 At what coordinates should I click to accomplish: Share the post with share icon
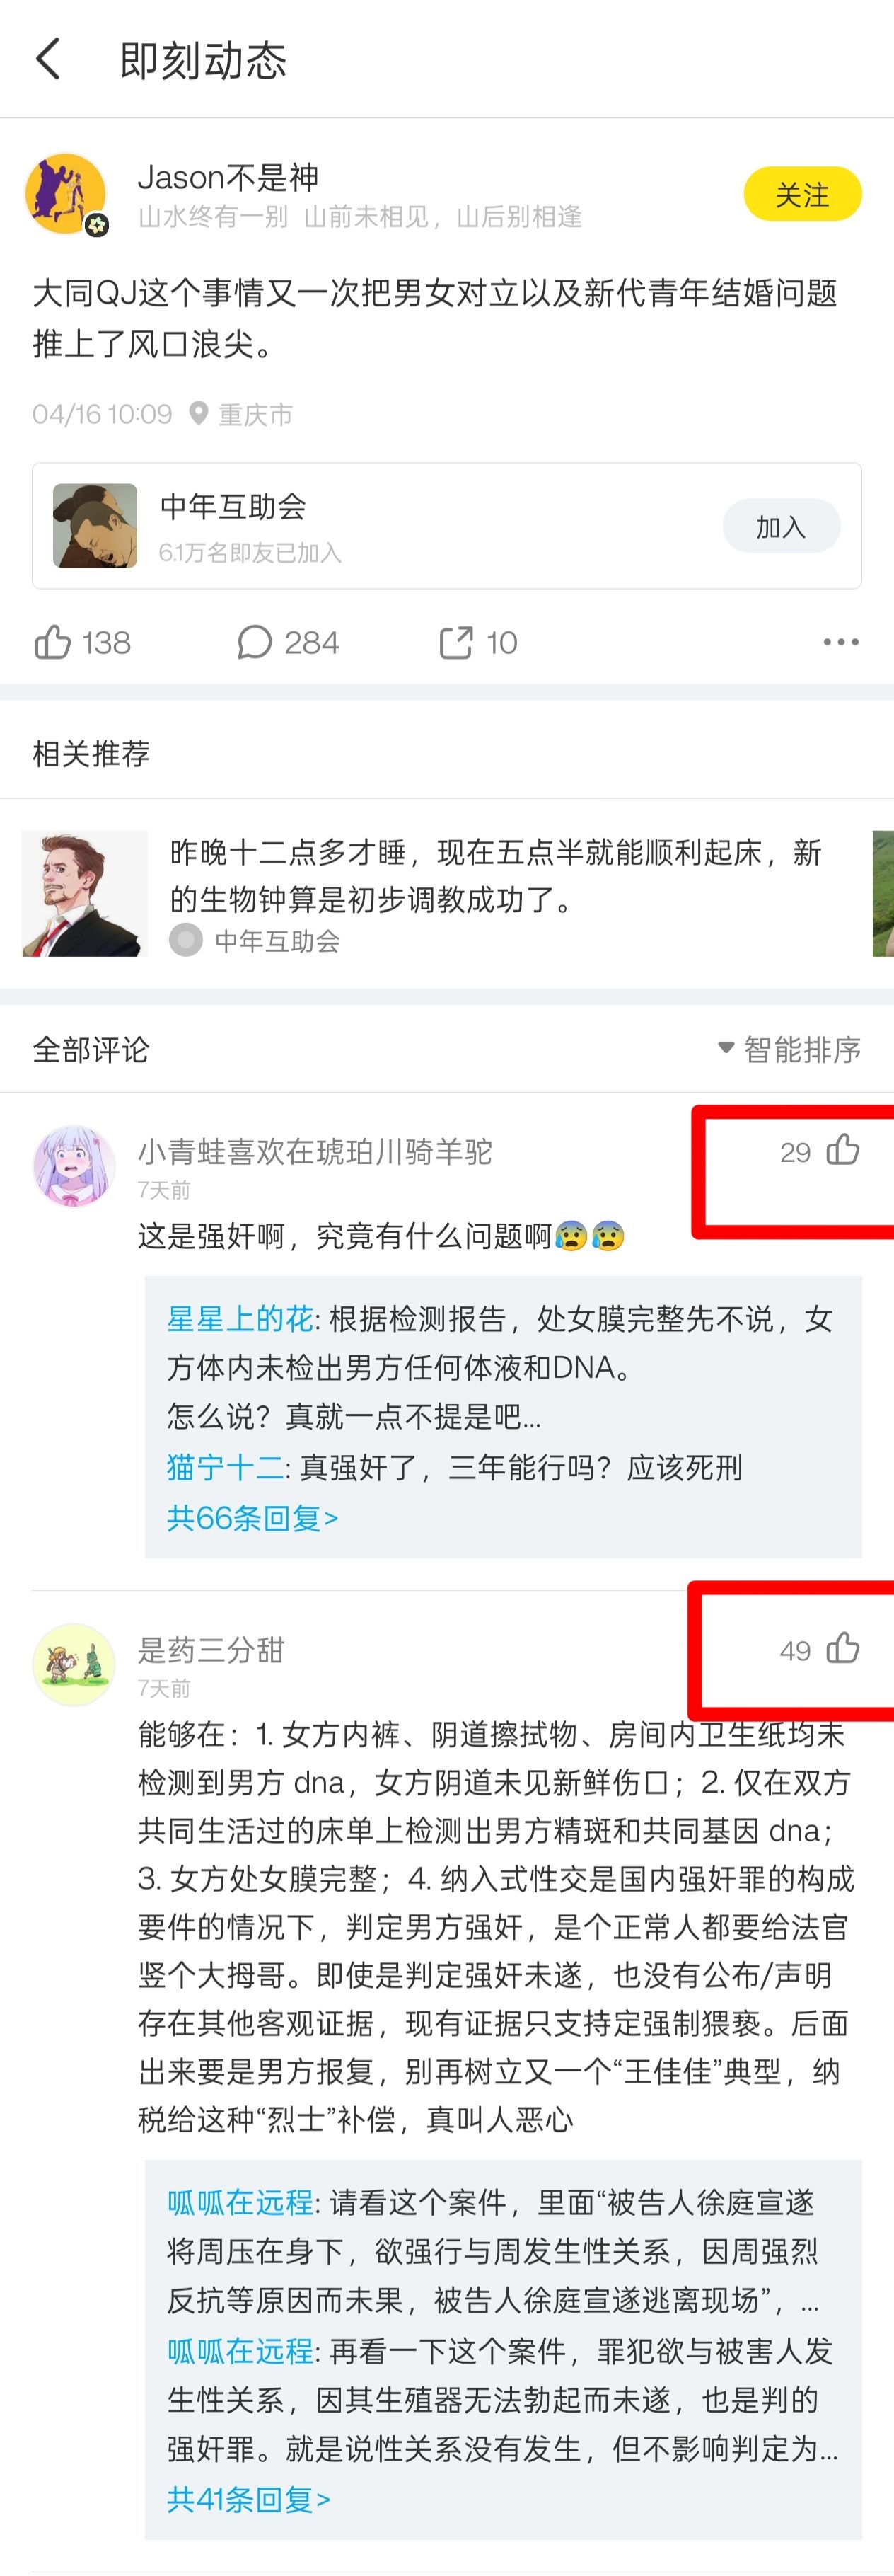coord(456,642)
